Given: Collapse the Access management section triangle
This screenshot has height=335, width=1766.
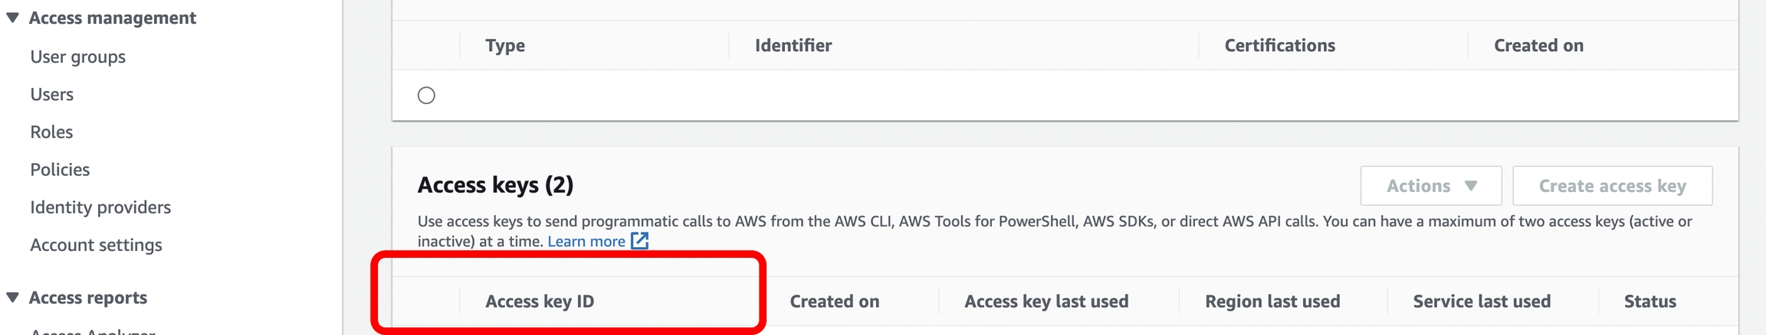Looking at the screenshot, I should [12, 18].
